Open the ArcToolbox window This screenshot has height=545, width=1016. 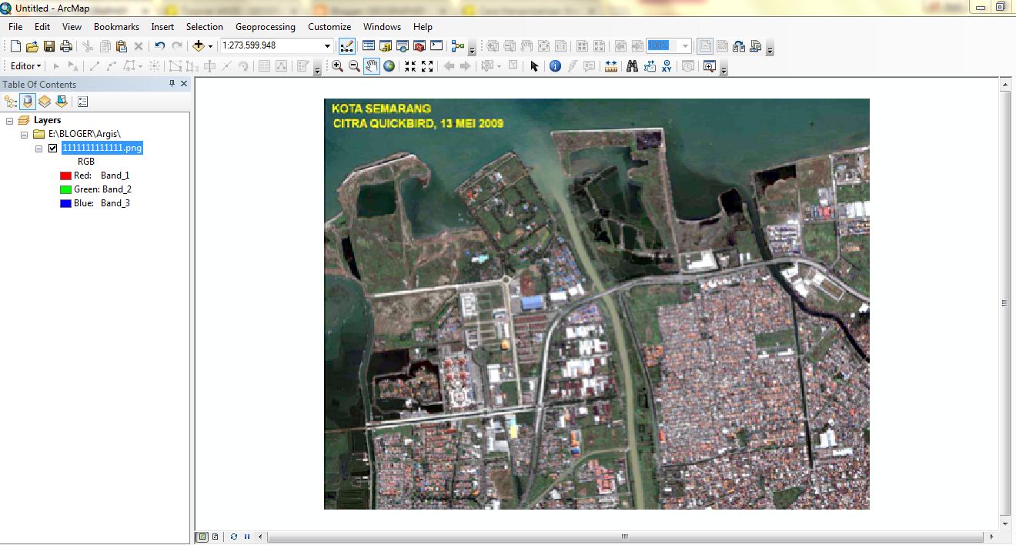[418, 45]
